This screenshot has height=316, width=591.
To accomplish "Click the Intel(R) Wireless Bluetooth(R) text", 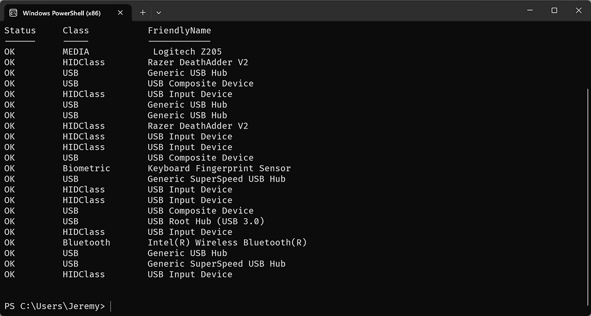I will click(228, 242).
